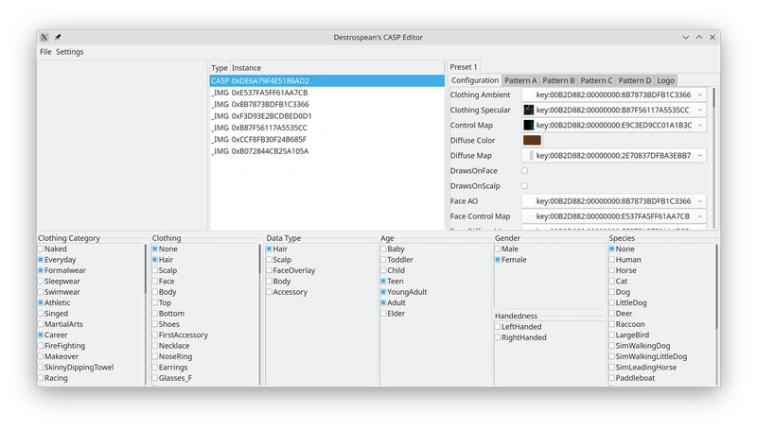This screenshot has height=430, width=757.
Task: Minimize the CASP Editor window
Action: coord(686,37)
